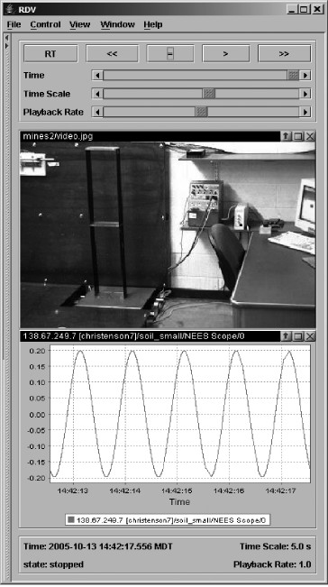Expand the collapsed left side panel arrow

(x=6, y=46)
